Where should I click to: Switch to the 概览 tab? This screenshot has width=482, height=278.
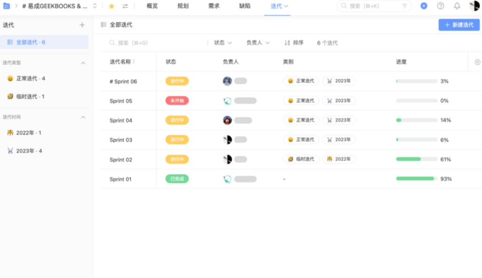click(152, 6)
